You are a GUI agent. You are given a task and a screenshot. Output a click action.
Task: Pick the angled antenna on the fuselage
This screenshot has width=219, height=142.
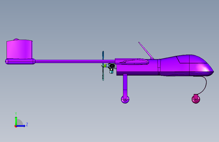146,51
